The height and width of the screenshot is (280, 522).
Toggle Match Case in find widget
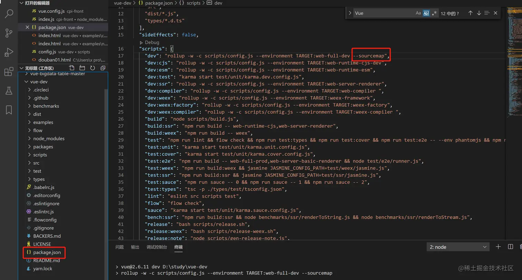pyautogui.click(x=418, y=13)
